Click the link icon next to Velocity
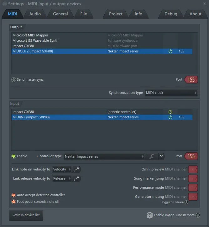The height and width of the screenshot is (227, 209). pyautogui.click(x=76, y=169)
